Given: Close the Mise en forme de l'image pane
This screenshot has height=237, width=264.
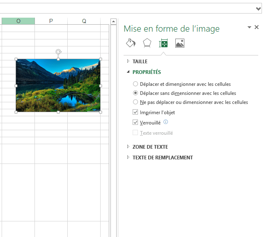Looking at the screenshot, I should [257, 28].
